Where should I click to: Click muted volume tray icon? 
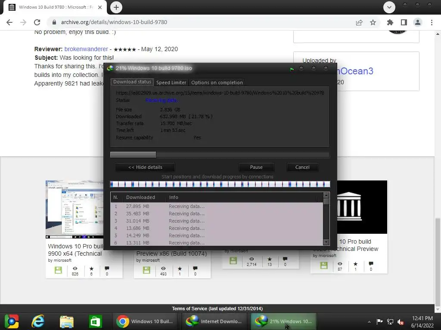(401, 322)
